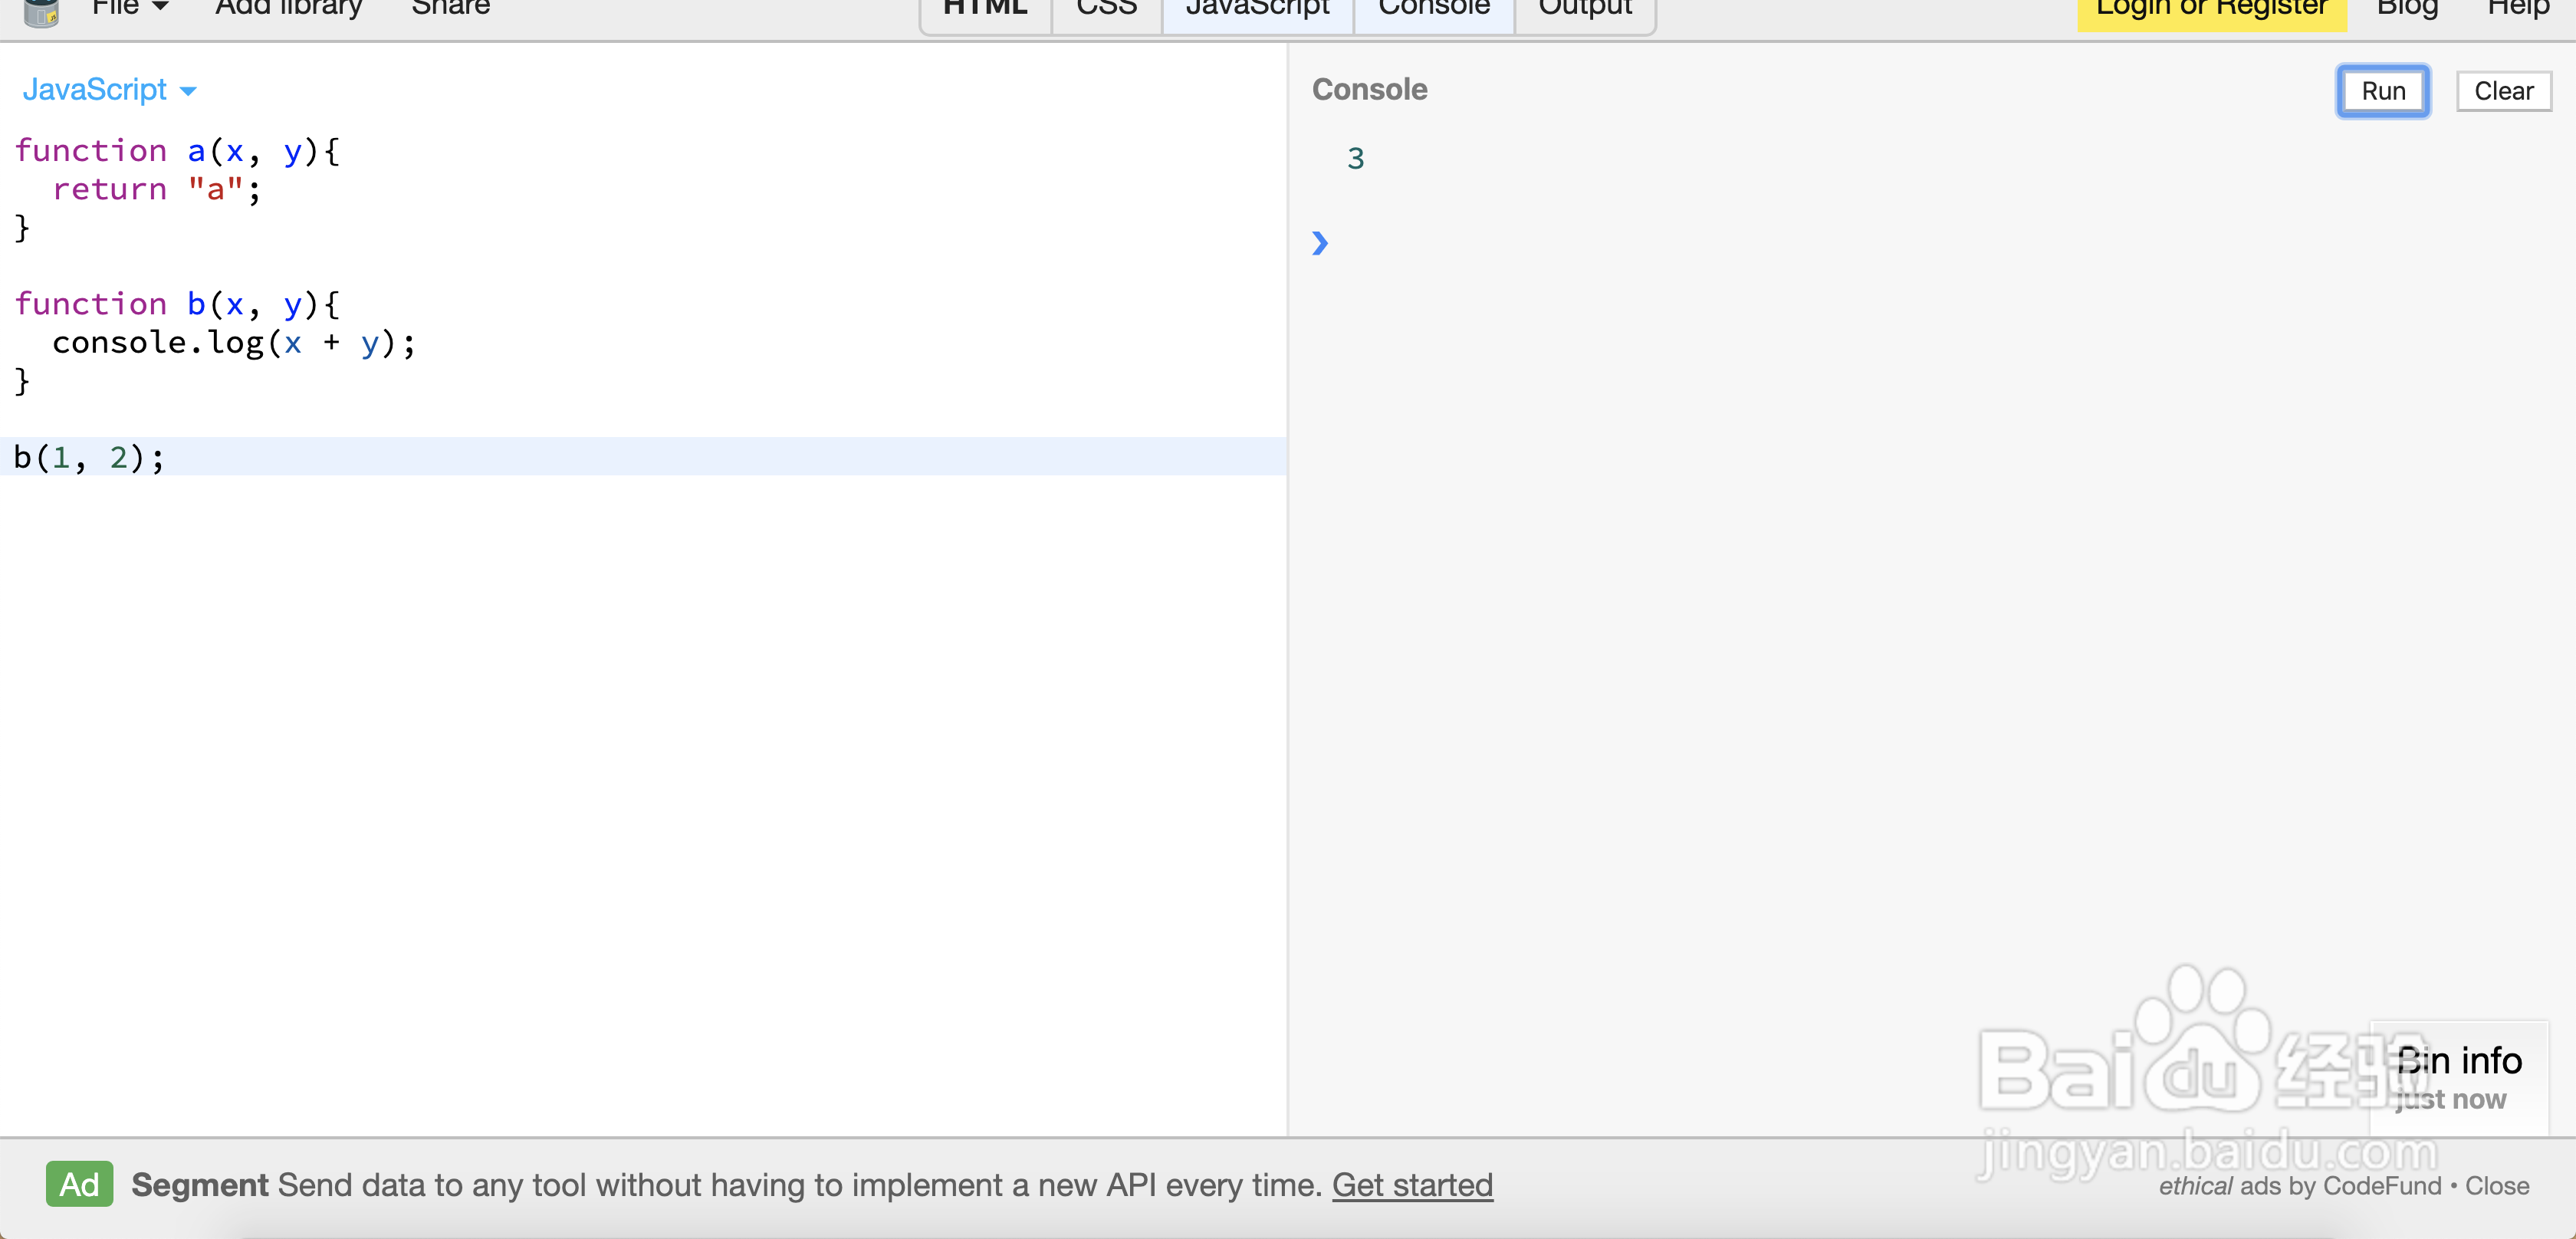Click Add library menu item
2576x1239 pixels.
click(288, 8)
